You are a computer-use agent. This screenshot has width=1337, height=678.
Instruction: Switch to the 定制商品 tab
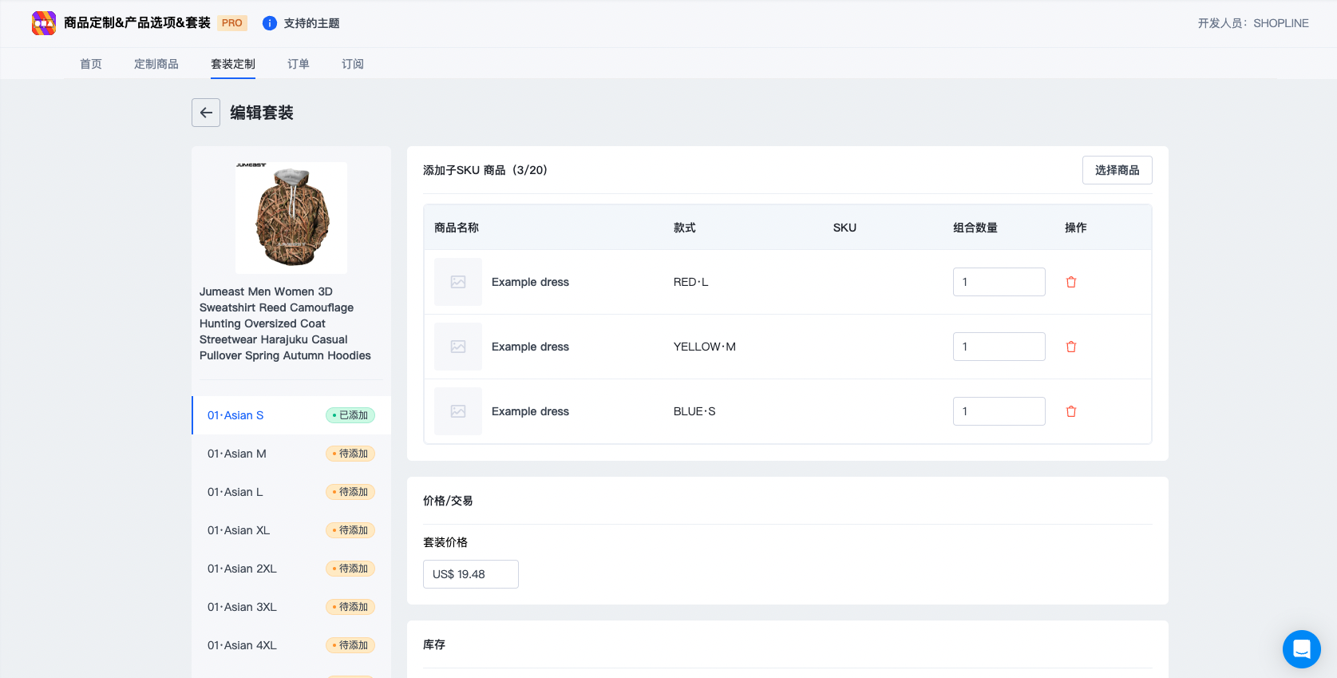click(156, 64)
